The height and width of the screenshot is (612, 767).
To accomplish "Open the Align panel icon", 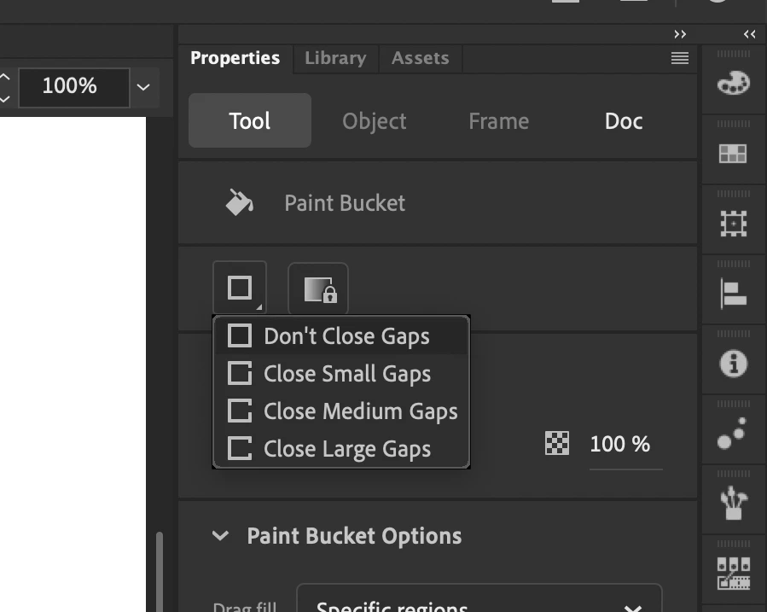I will tap(733, 294).
